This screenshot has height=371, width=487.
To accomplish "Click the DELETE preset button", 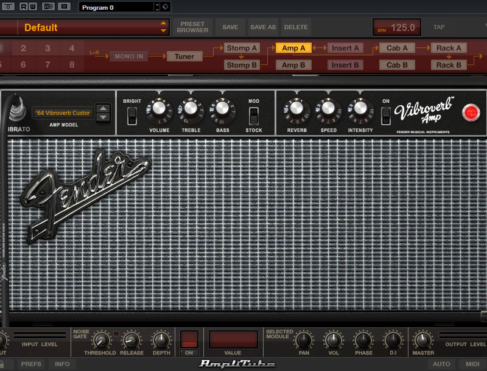I will pos(296,27).
